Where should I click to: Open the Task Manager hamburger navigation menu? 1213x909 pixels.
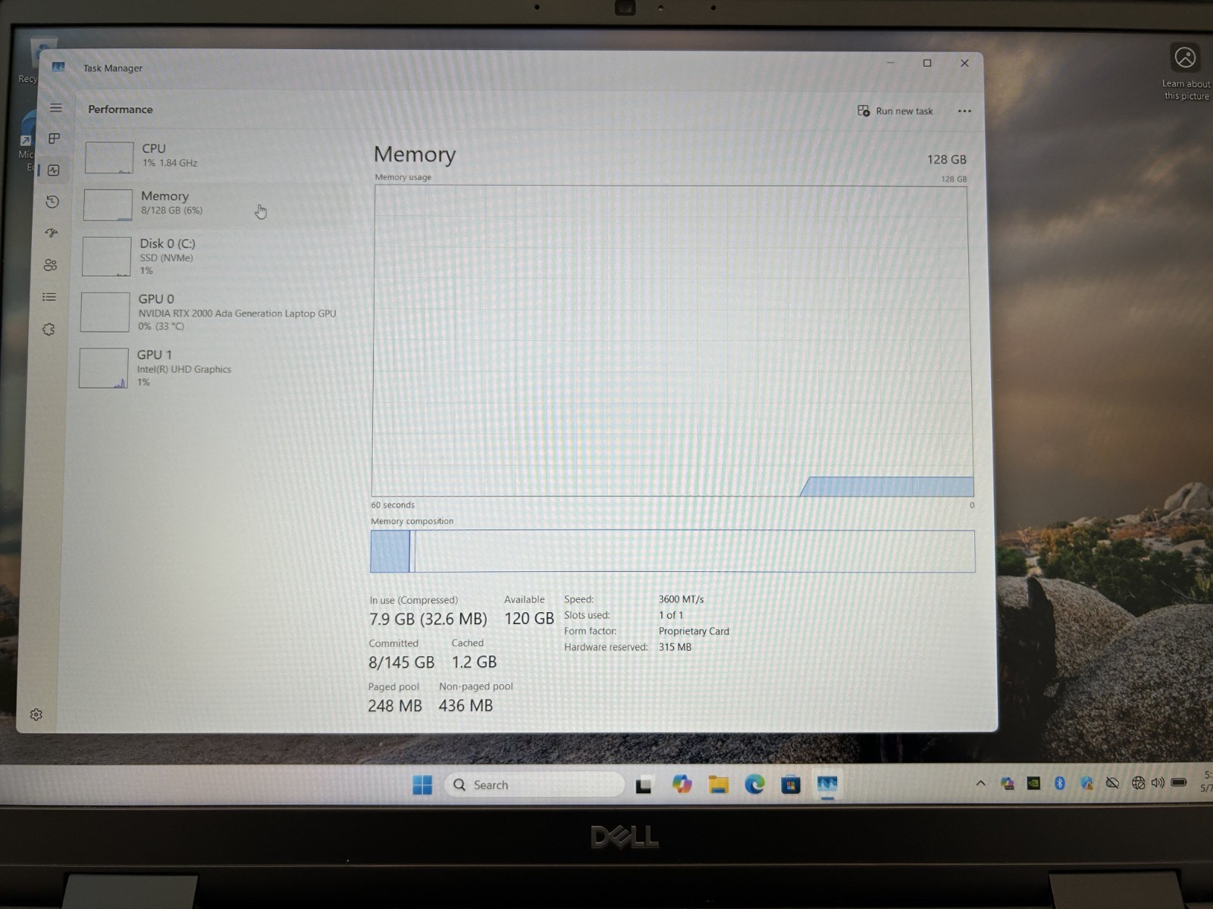[x=56, y=108]
